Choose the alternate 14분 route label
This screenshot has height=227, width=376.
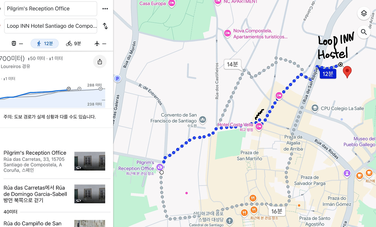pos(232,64)
